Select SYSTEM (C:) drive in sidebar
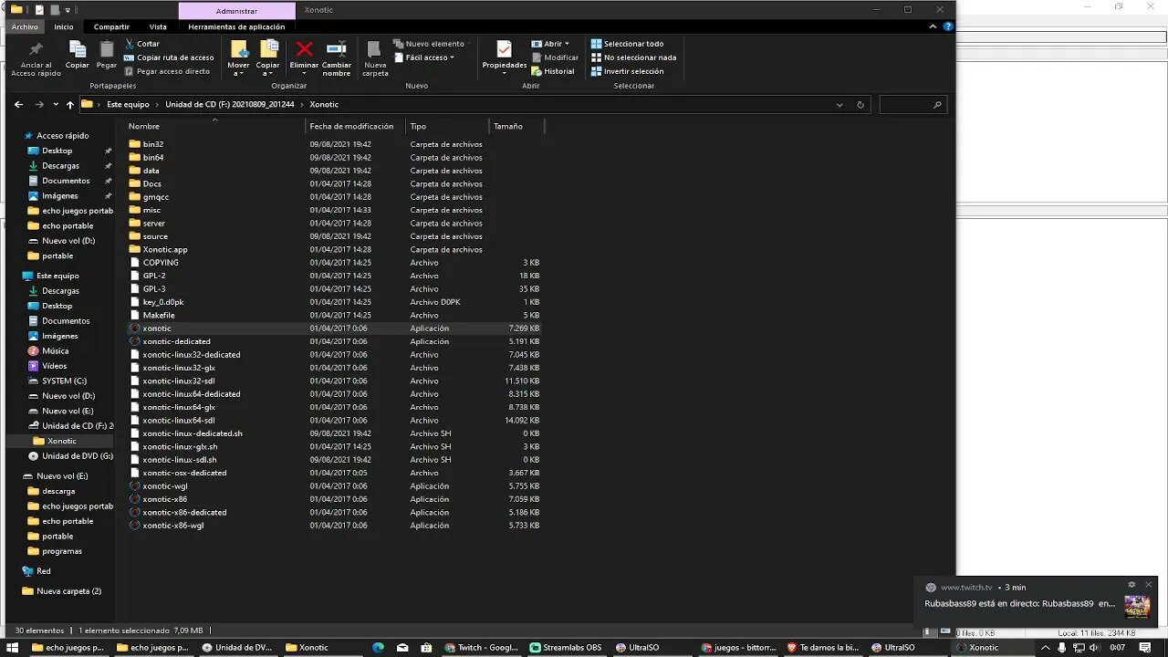 point(64,381)
